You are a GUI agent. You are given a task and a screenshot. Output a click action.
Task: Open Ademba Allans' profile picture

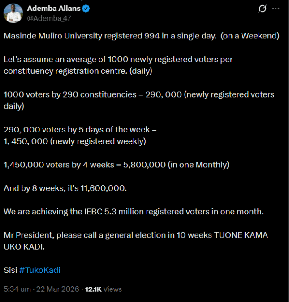[13, 13]
